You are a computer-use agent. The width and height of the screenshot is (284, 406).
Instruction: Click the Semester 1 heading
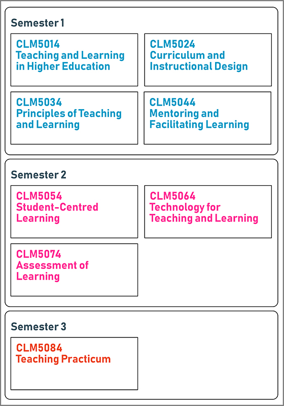38,23
